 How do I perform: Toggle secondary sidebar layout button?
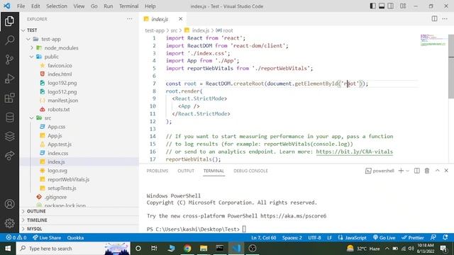pyautogui.click(x=391, y=6)
